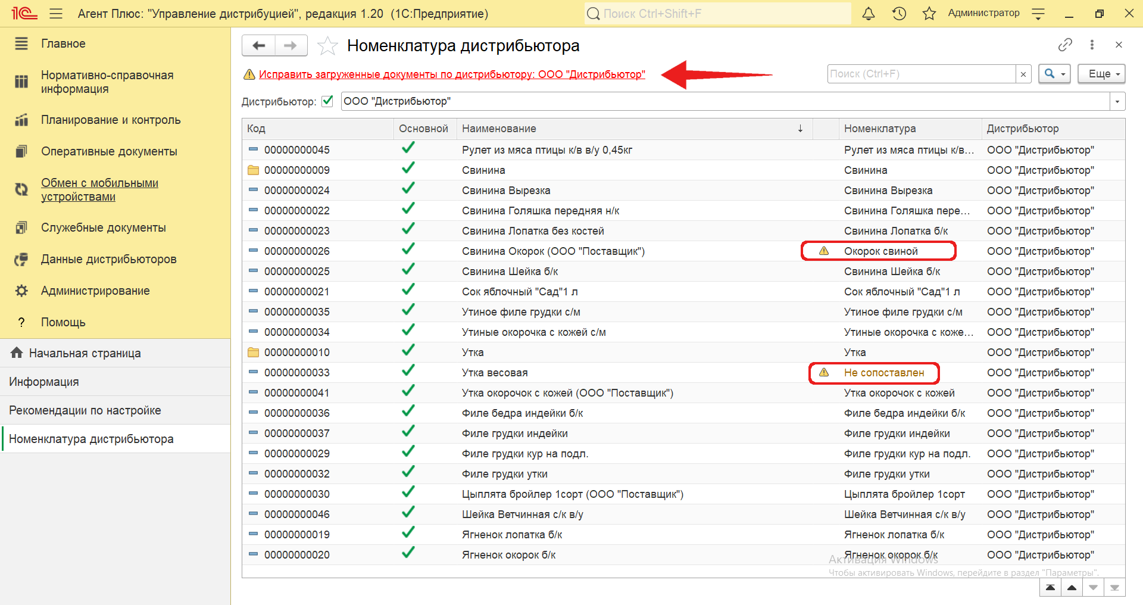Image resolution: width=1143 pixels, height=605 pixels.
Task: Click Исправить загруженные документы link
Action: click(x=452, y=74)
